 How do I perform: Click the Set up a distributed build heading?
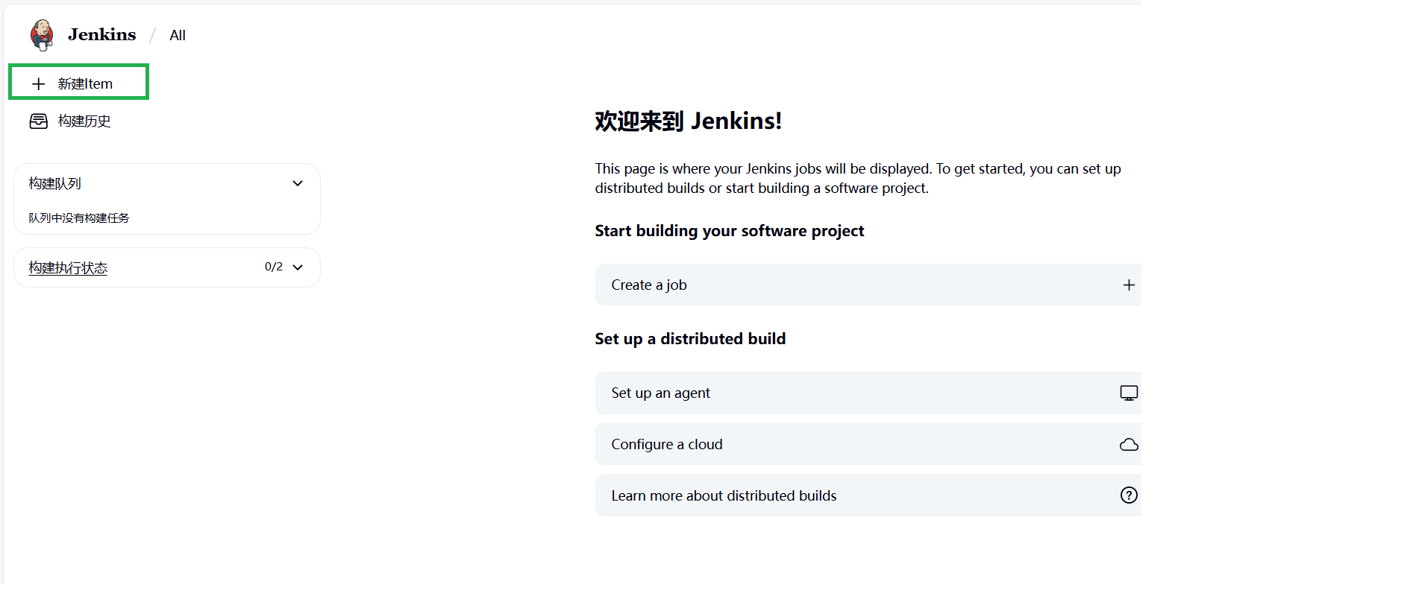pyautogui.click(x=690, y=339)
